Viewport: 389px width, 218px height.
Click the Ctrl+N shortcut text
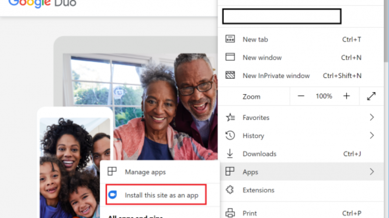pos(351,57)
